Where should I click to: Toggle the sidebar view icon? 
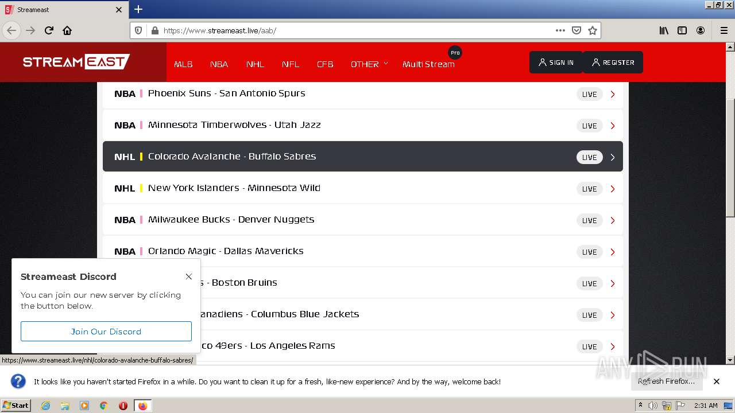pos(682,30)
